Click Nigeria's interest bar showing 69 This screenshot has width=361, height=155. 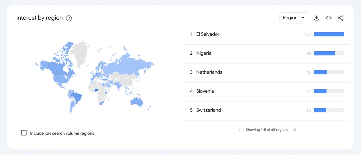click(x=324, y=53)
